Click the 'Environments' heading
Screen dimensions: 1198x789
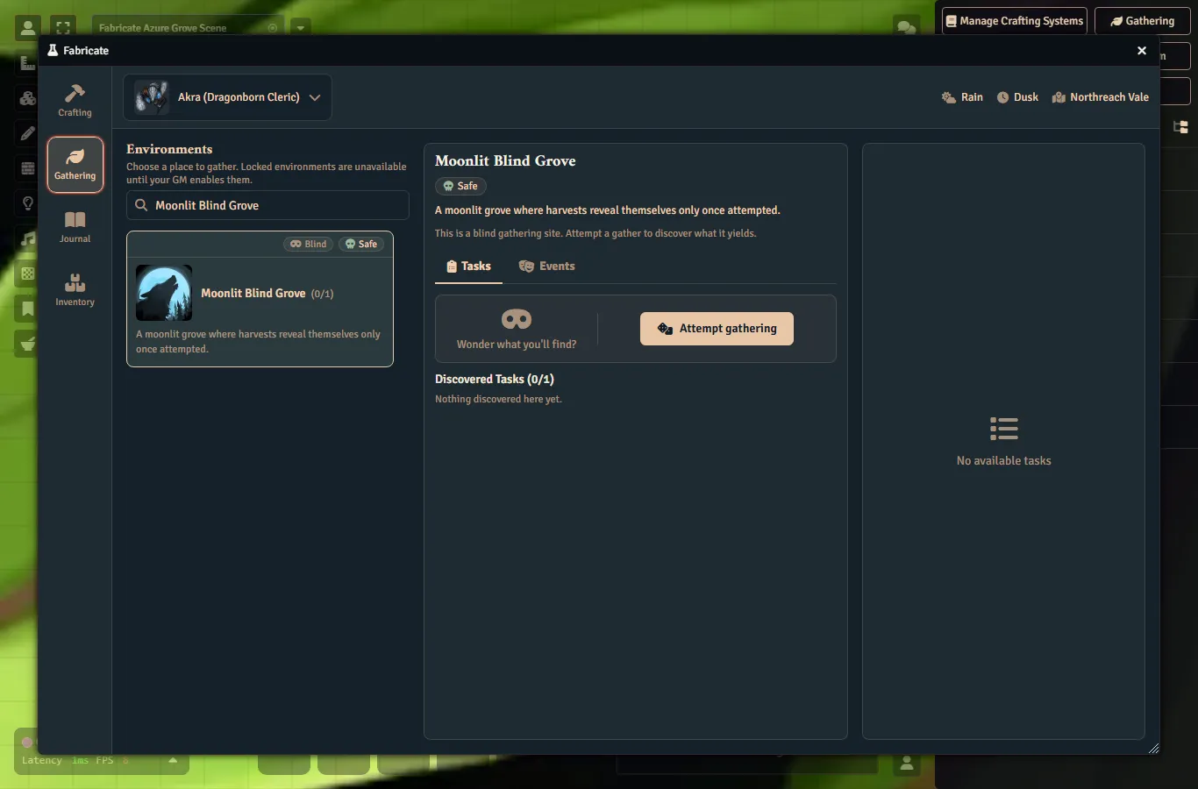[x=169, y=149]
